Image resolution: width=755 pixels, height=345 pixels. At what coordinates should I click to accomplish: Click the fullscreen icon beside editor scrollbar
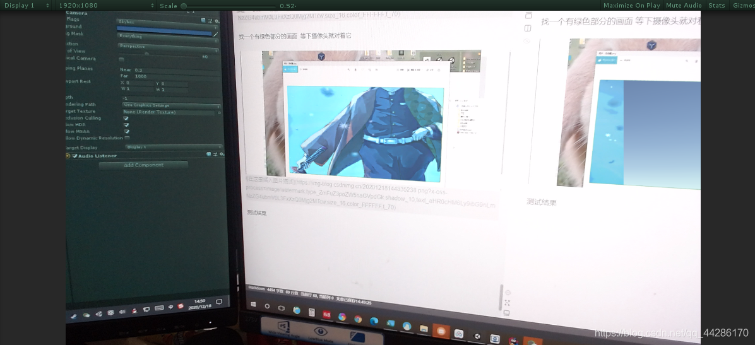point(507,303)
